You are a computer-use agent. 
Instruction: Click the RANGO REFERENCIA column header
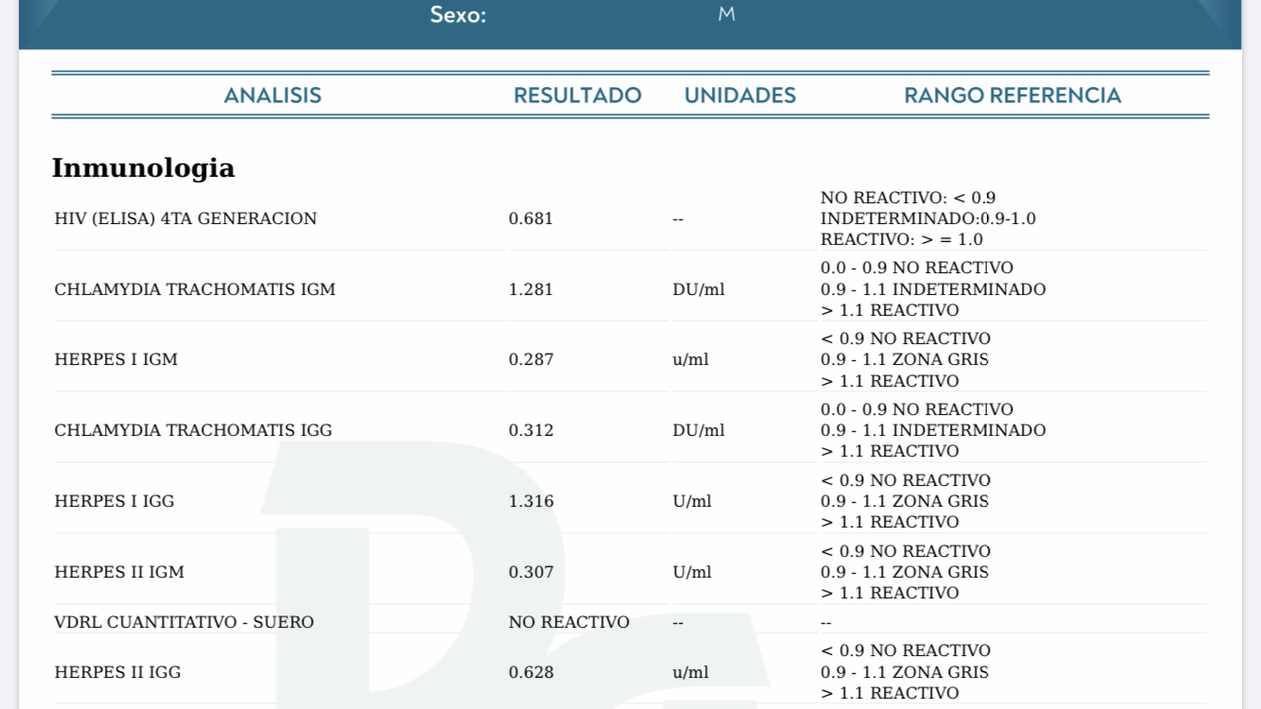point(1011,95)
